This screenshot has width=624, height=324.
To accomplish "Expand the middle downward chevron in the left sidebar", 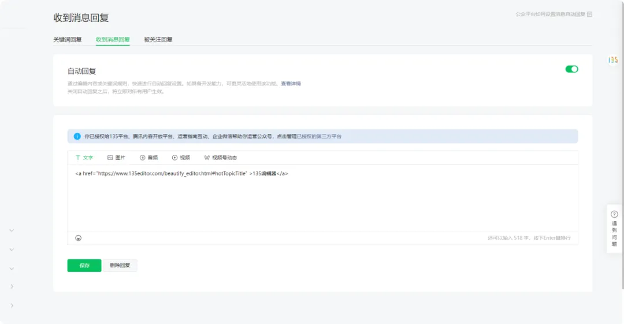I will [12, 249].
